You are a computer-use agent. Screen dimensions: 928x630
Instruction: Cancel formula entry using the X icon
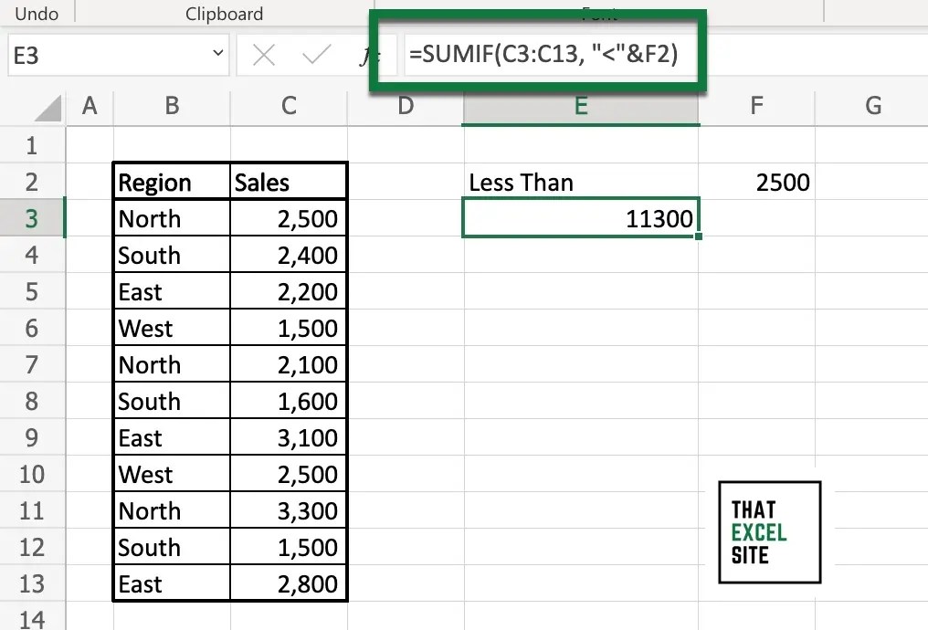[x=263, y=55]
